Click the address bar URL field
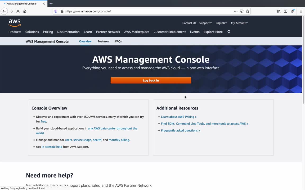The height and width of the screenshot is (190, 305). click(x=146, y=11)
